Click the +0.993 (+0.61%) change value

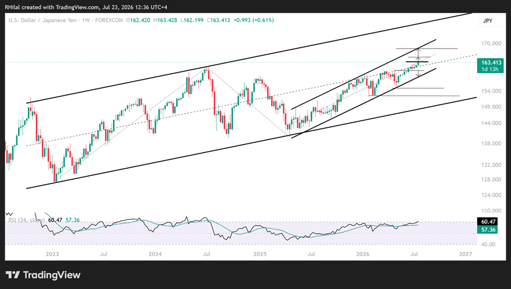pyautogui.click(x=254, y=20)
